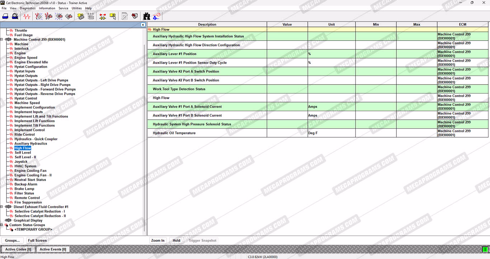The image size is (490, 259).
Task: Click the red waveform book toolbar icon
Action: click(x=135, y=16)
